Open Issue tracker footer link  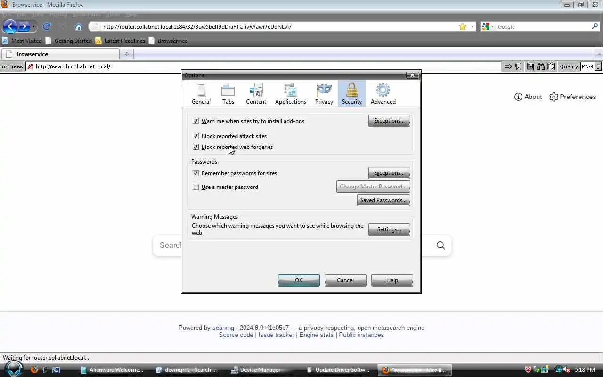coord(276,335)
